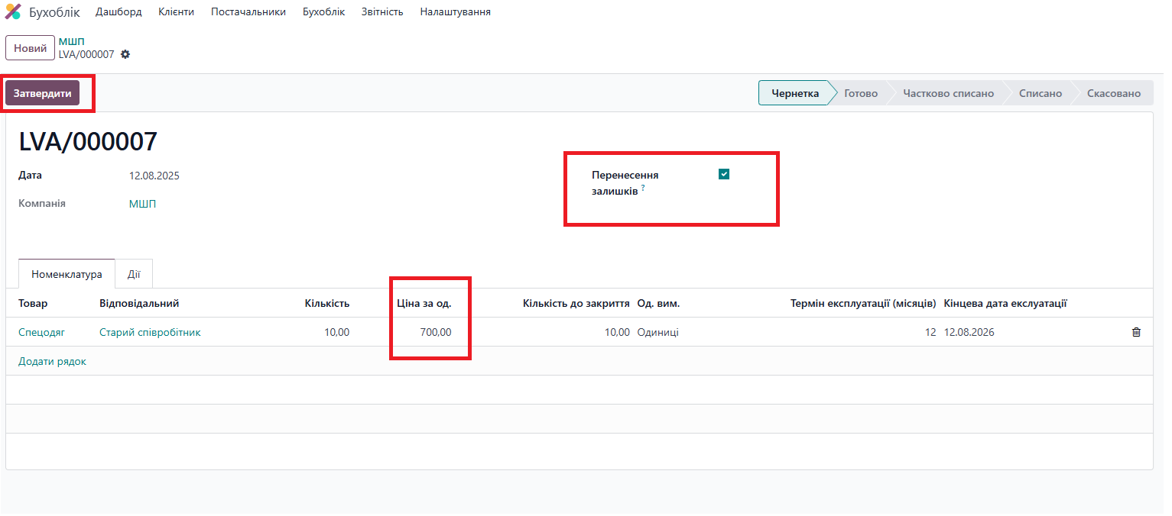1172x516 pixels.
Task: Open the gear settings icon near LVA/000007
Action: click(125, 54)
